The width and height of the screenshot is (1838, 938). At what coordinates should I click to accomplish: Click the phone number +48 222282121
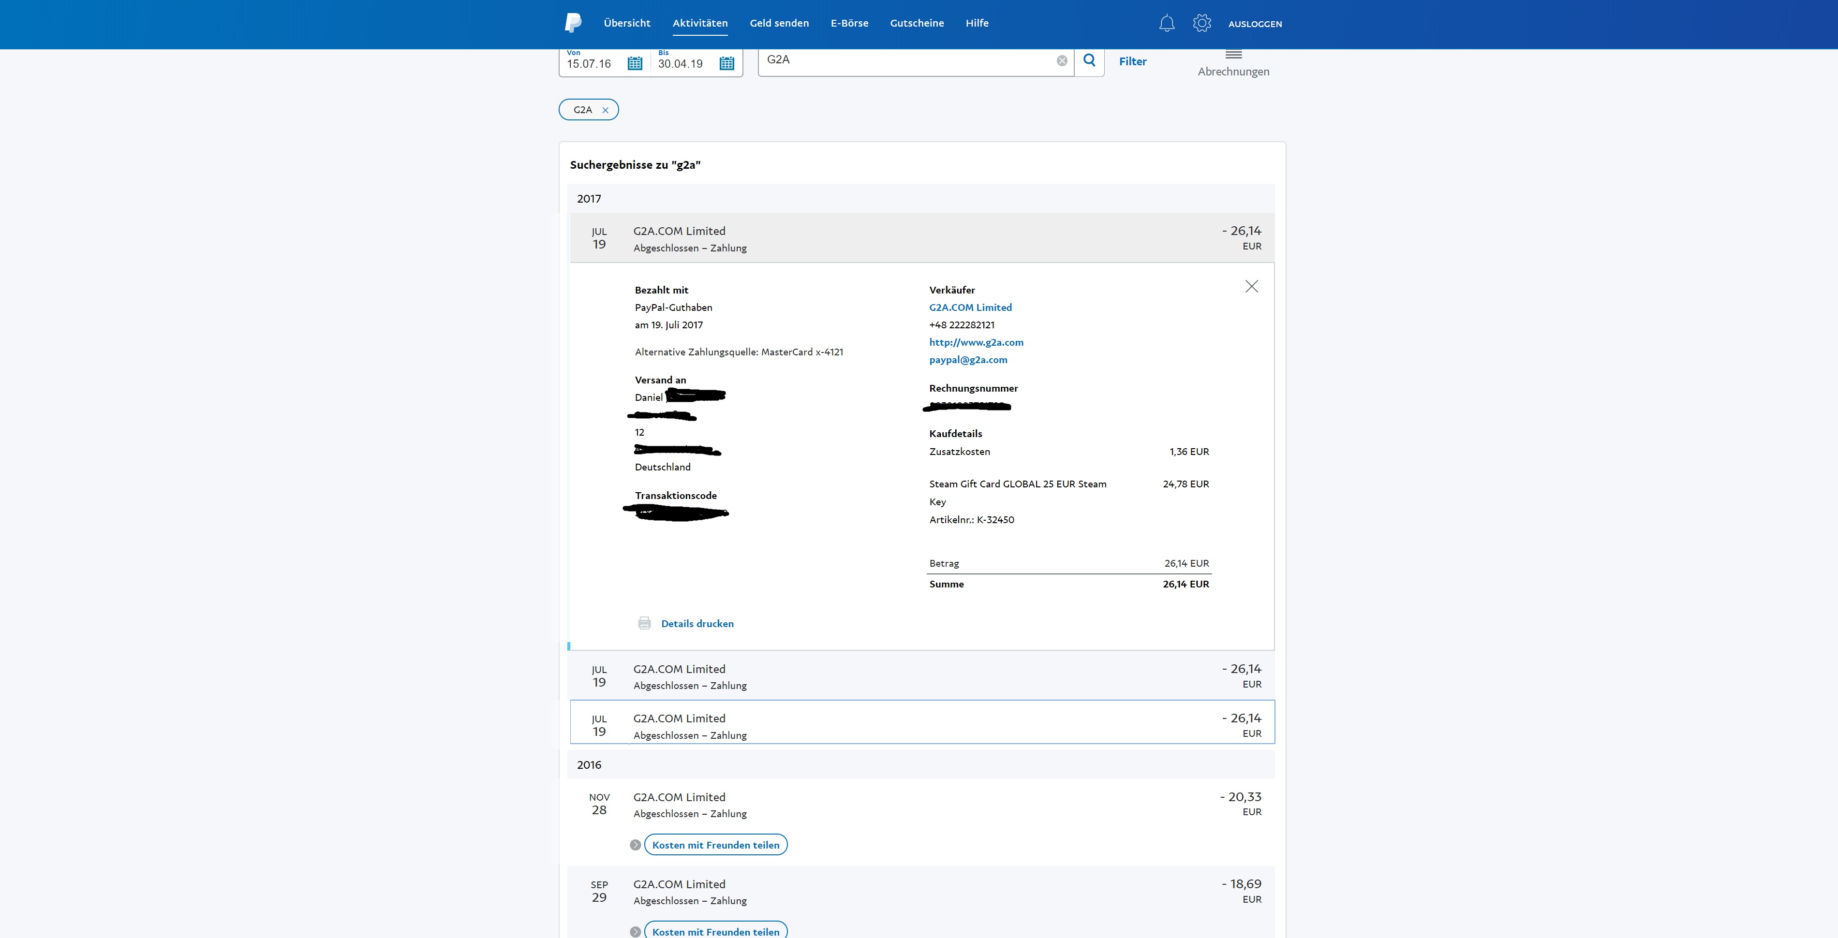tap(962, 325)
